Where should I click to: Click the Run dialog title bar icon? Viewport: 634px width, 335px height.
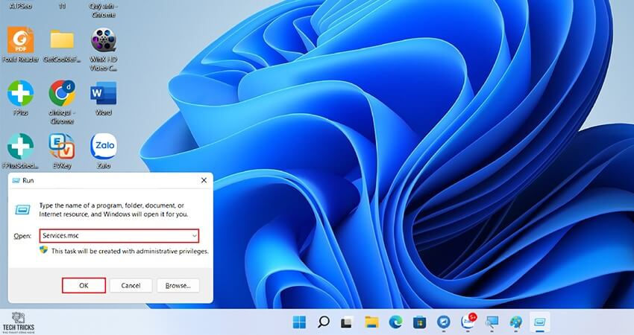coord(16,180)
